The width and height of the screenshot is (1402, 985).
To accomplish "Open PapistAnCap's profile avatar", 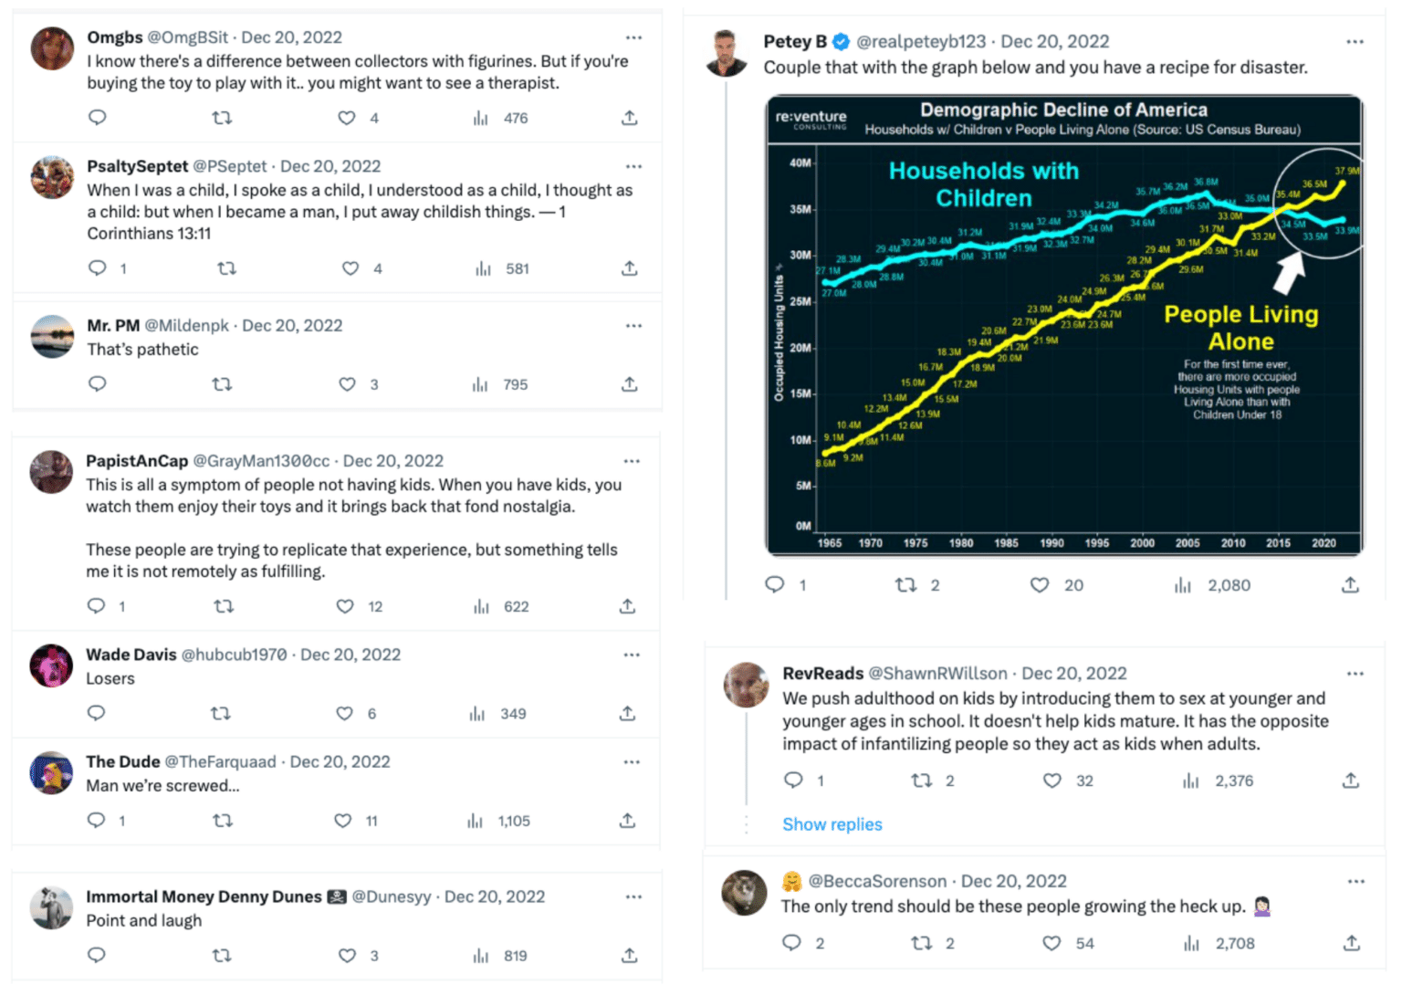I will [x=51, y=472].
